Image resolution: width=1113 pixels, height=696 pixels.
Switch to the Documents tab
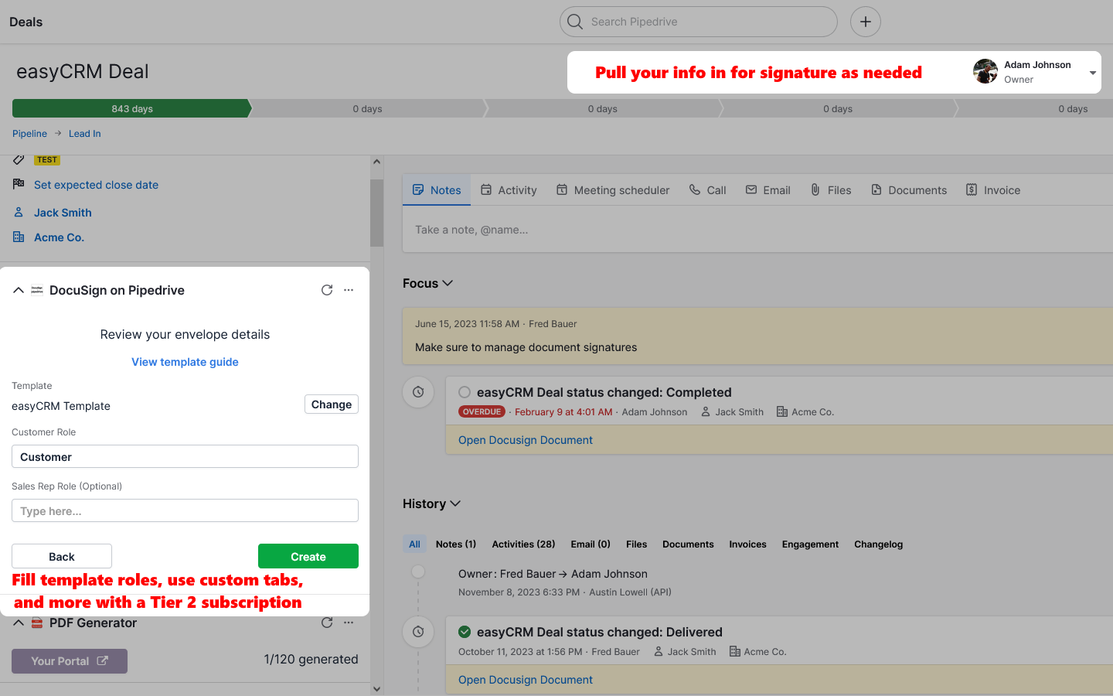click(909, 189)
